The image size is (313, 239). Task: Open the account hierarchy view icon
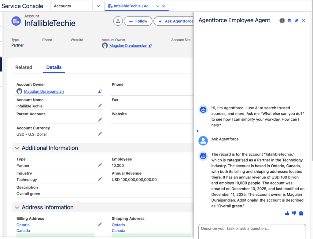coord(118,21)
